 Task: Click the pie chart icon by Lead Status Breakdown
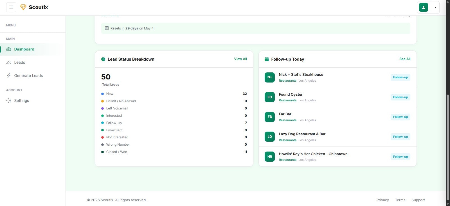pos(103,59)
